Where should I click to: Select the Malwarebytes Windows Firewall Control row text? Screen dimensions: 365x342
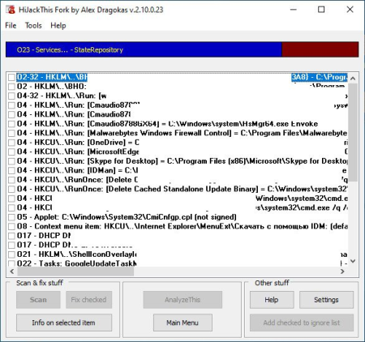pyautogui.click(x=182, y=133)
